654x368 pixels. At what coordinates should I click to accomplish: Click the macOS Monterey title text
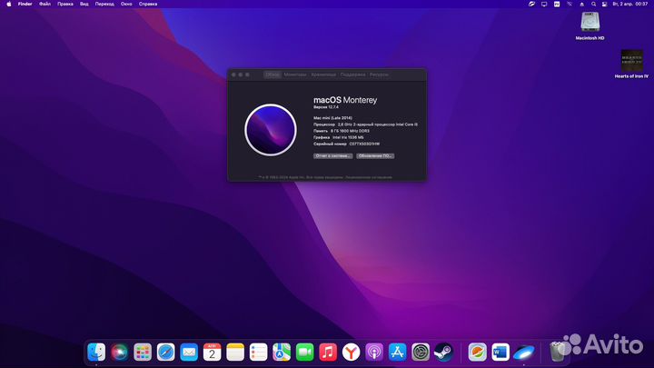click(345, 100)
